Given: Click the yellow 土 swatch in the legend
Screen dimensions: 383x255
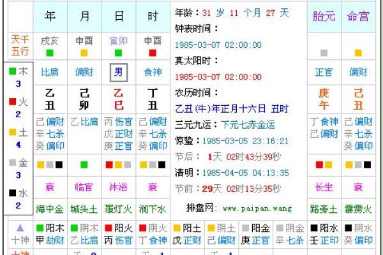Looking at the screenshot, I should [x=13, y=132].
